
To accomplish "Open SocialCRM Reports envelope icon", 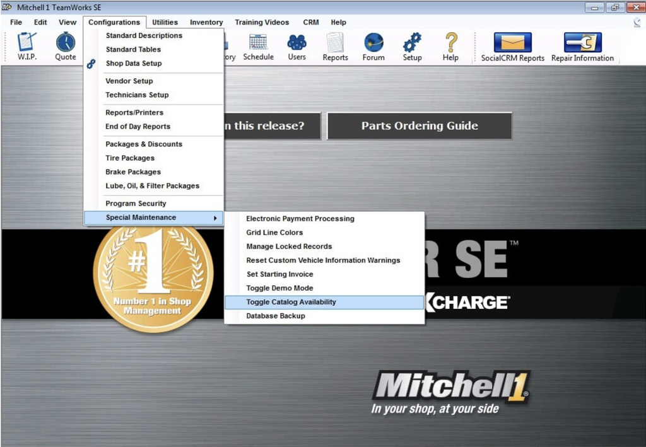I will (x=512, y=47).
